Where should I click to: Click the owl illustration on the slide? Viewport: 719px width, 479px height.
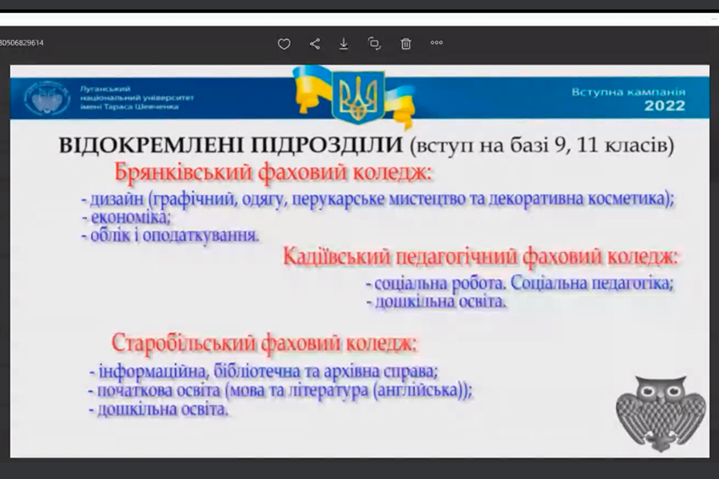pyautogui.click(x=661, y=414)
